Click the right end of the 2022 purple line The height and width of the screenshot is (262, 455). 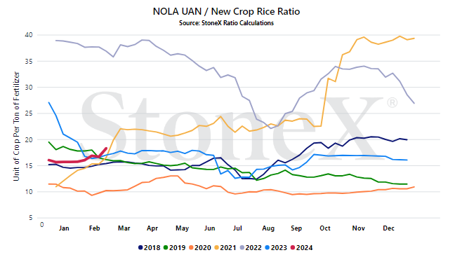[414, 104]
